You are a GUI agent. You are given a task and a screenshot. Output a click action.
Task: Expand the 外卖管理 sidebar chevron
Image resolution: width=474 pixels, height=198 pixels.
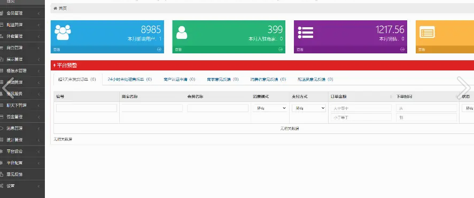coord(38,36)
